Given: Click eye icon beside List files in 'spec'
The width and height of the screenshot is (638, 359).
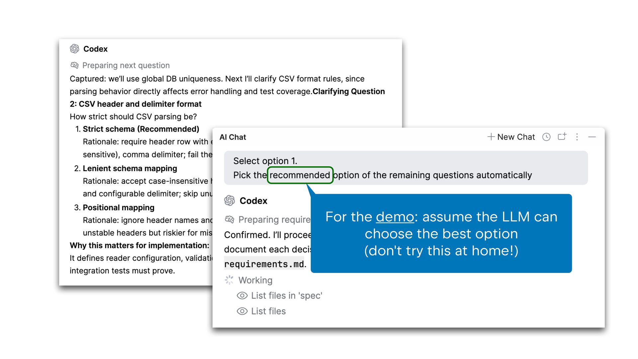Looking at the screenshot, I should coord(242,296).
